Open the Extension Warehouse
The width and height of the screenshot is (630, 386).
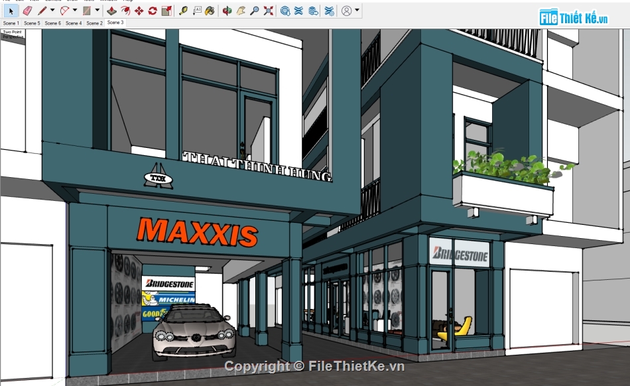(298, 11)
